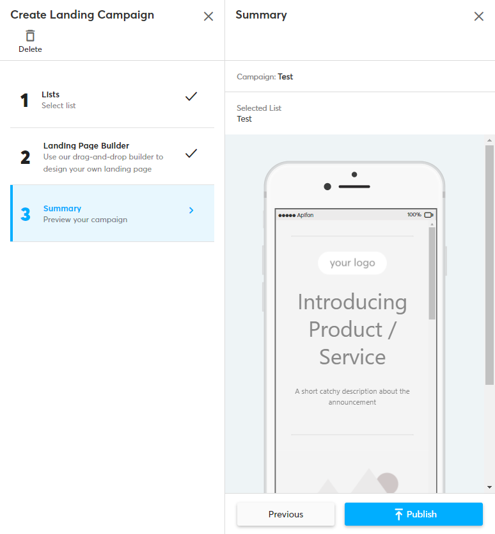Viewport: 495px width, 534px height.
Task: Click the checkmark beside Landing Page Builder
Action: coord(191,154)
